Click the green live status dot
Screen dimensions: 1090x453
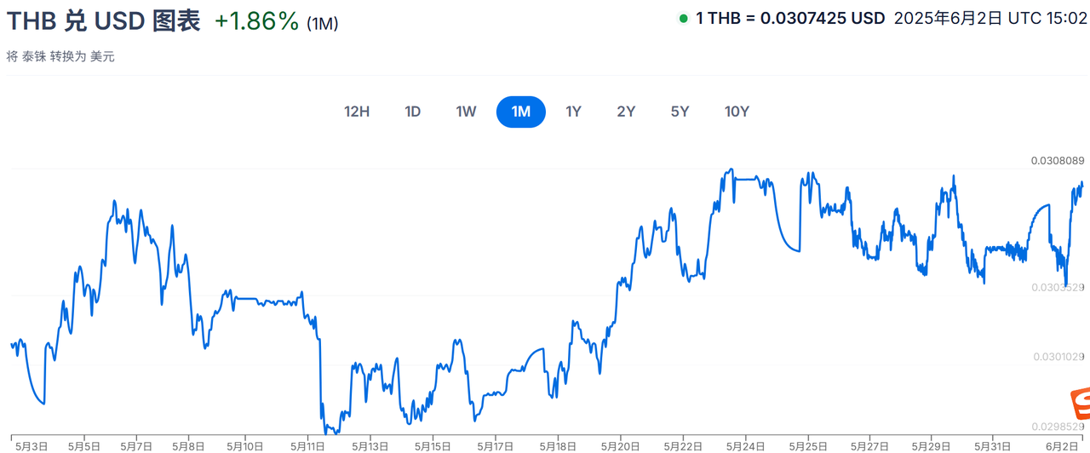click(x=684, y=19)
